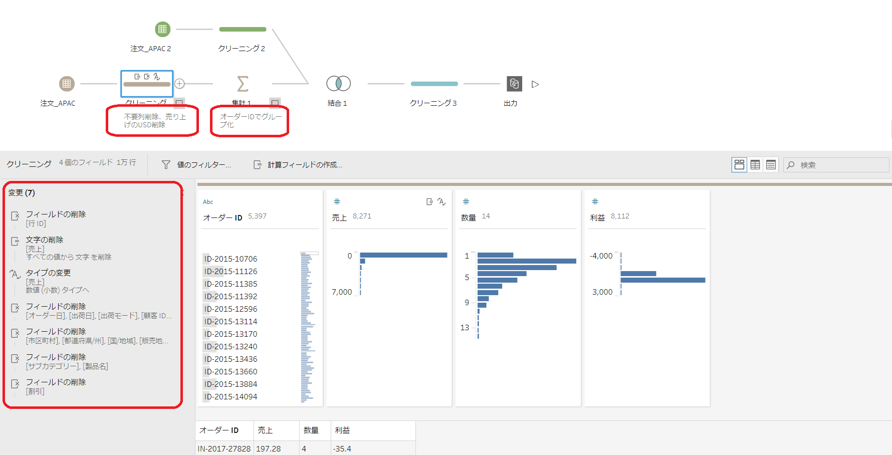Switch to the list view
Screen dimensions: 892x455
click(x=771, y=165)
